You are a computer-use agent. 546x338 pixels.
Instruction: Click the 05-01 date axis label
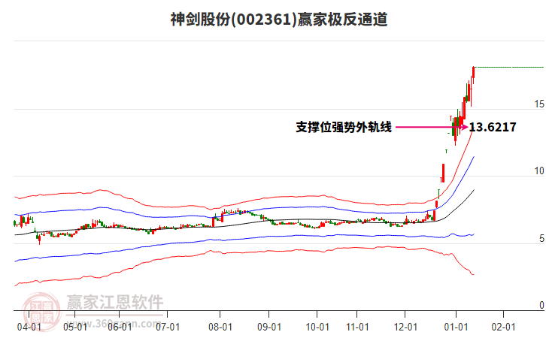(x=75, y=327)
